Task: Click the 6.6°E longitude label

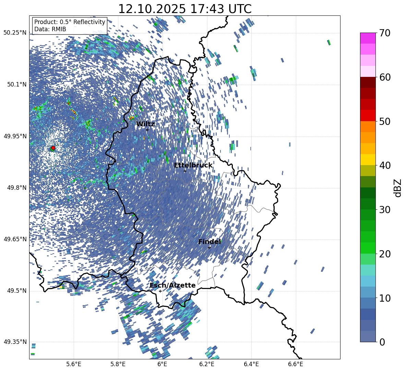Action: [x=296, y=364]
